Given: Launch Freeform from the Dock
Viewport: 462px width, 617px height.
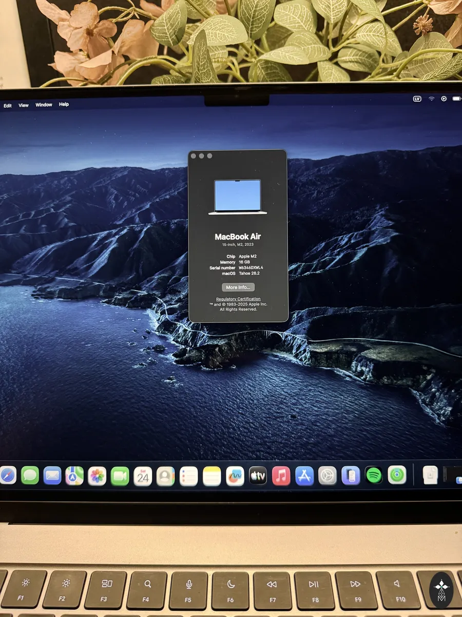Looking at the screenshot, I should [x=235, y=476].
